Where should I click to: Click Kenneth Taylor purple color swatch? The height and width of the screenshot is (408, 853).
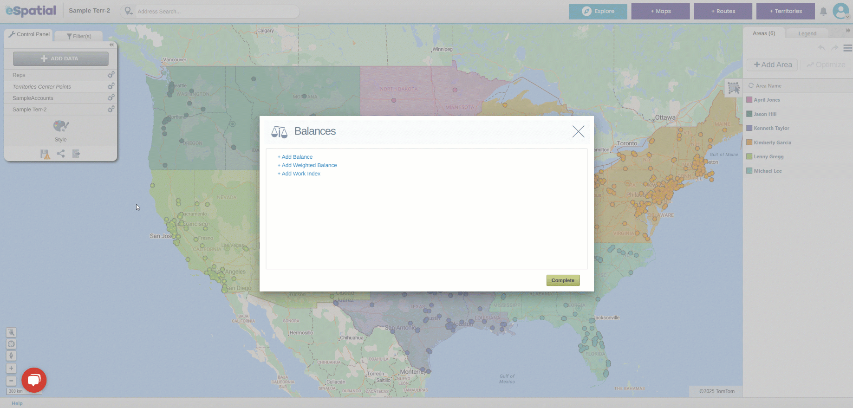[749, 128]
